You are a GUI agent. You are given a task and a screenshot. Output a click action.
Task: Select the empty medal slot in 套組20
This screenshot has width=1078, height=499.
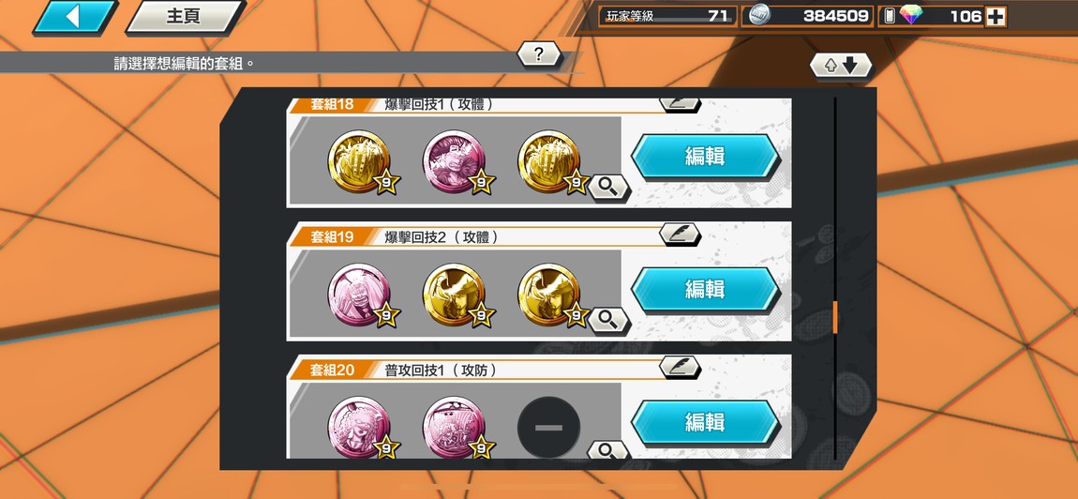click(548, 428)
